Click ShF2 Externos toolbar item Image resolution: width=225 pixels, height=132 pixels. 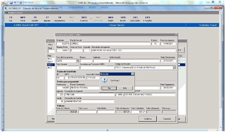click(84, 19)
